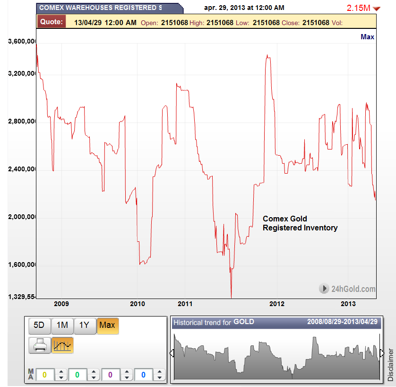Increase the green moving average value
The height and width of the screenshot is (387, 396).
pyautogui.click(x=94, y=372)
